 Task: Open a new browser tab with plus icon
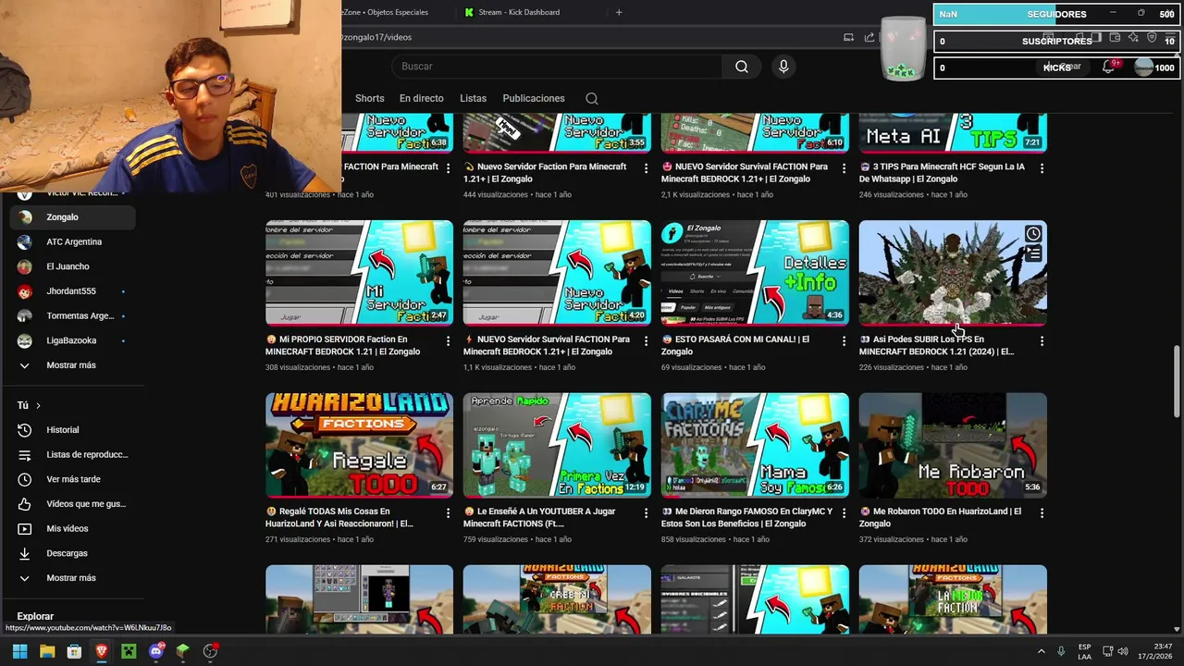[619, 12]
